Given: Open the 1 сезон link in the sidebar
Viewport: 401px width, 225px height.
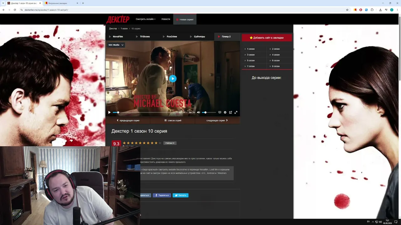Looking at the screenshot, I should [251, 49].
